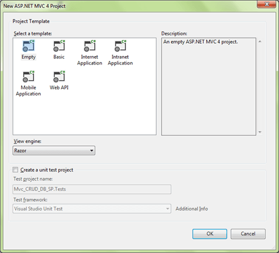Click the 'An empty ASP.NET MVC 4 project.' description

(201, 42)
